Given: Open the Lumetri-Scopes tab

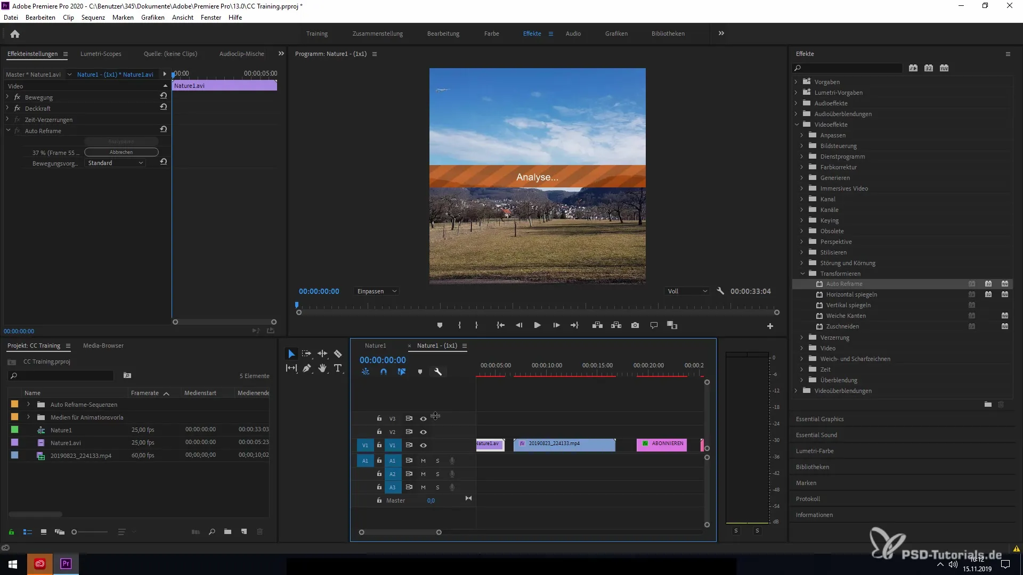Looking at the screenshot, I should tap(101, 54).
